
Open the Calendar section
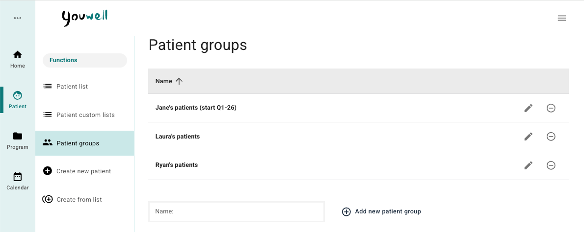pos(18,181)
